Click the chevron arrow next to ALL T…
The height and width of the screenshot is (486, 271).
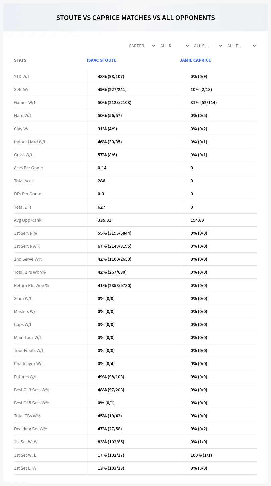[254, 46]
